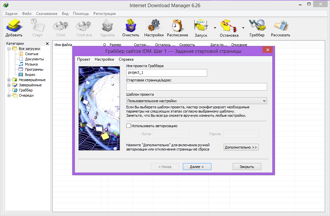Click the Имя проекта Граббера field
The image size is (330, 216).
click(x=167, y=73)
